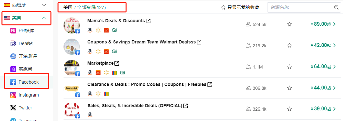Open external link icon next to Sales, Steals & Incredible Deals

click(x=185, y=106)
